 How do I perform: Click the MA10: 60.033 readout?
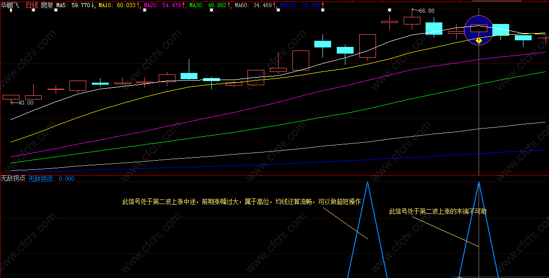click(x=117, y=5)
